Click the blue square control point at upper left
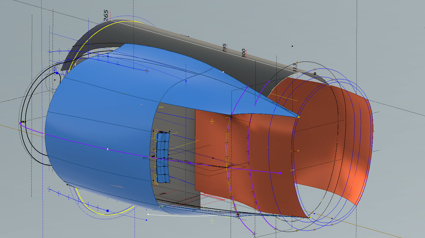This screenshot has height=238, width=425. (x=57, y=73)
